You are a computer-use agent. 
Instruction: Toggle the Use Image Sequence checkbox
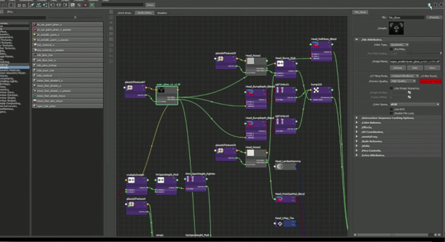click(391, 88)
